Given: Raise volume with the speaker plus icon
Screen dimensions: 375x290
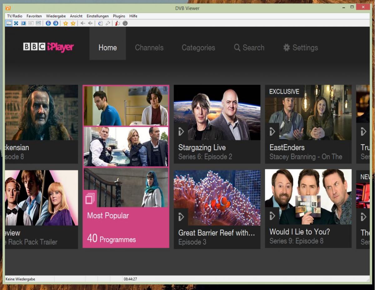Looking at the screenshot, I should pos(90,23).
